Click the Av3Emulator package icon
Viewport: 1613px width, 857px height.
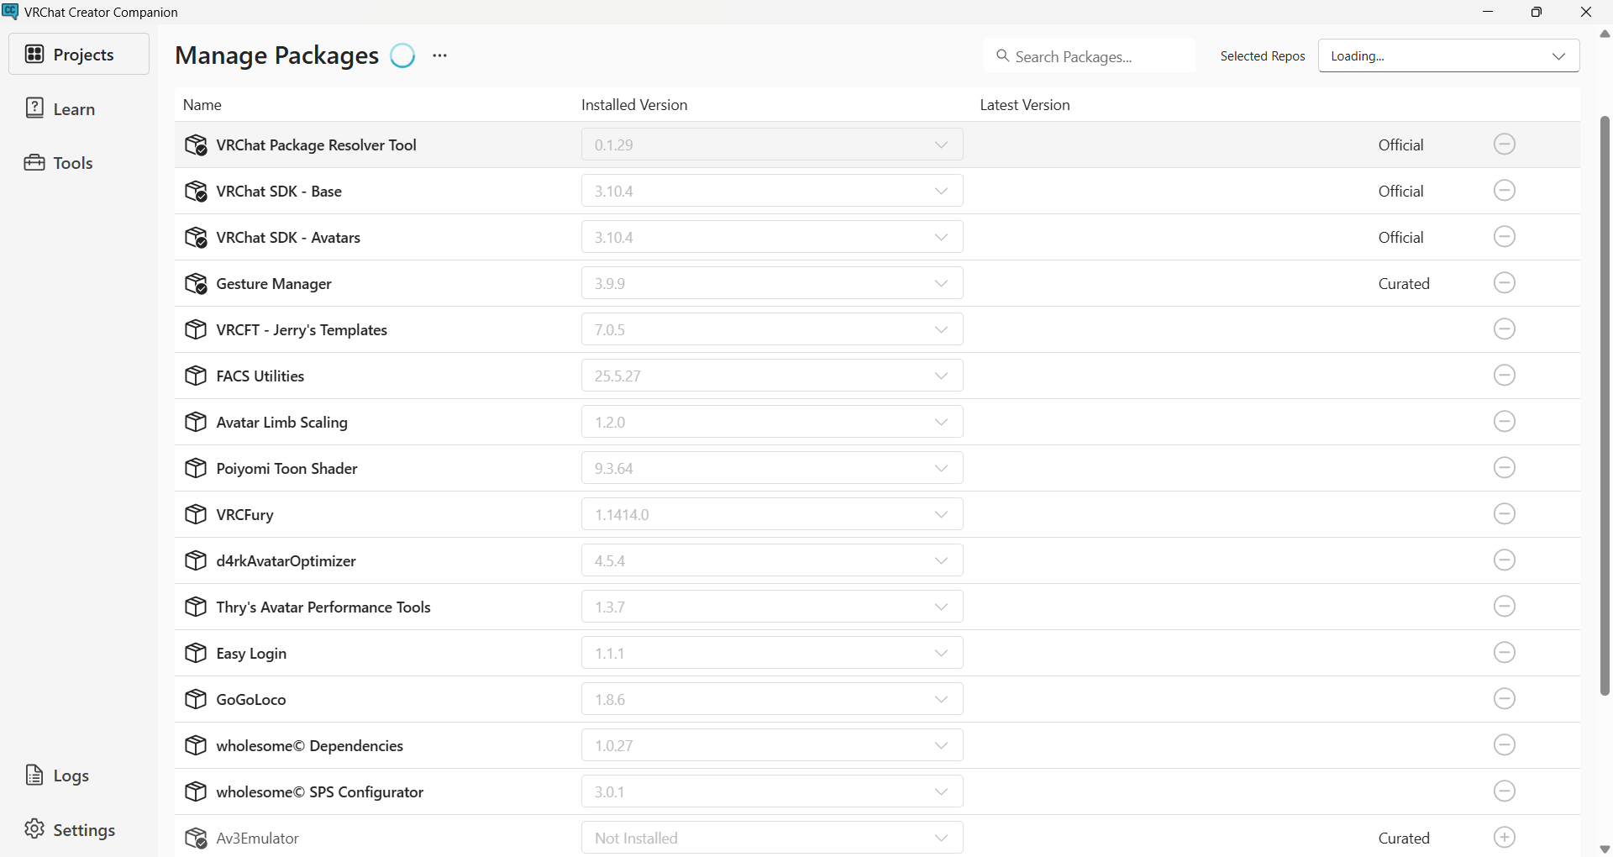pyautogui.click(x=196, y=838)
